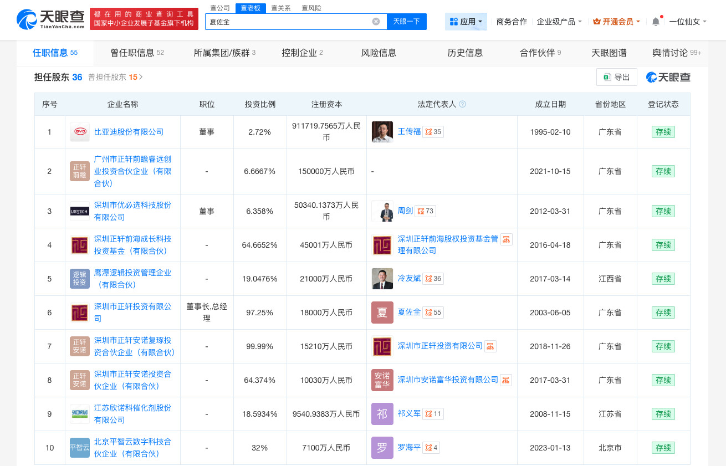Open 比亚迪股份有限公司 company link
Screen dimensions: 726x466
(x=129, y=132)
